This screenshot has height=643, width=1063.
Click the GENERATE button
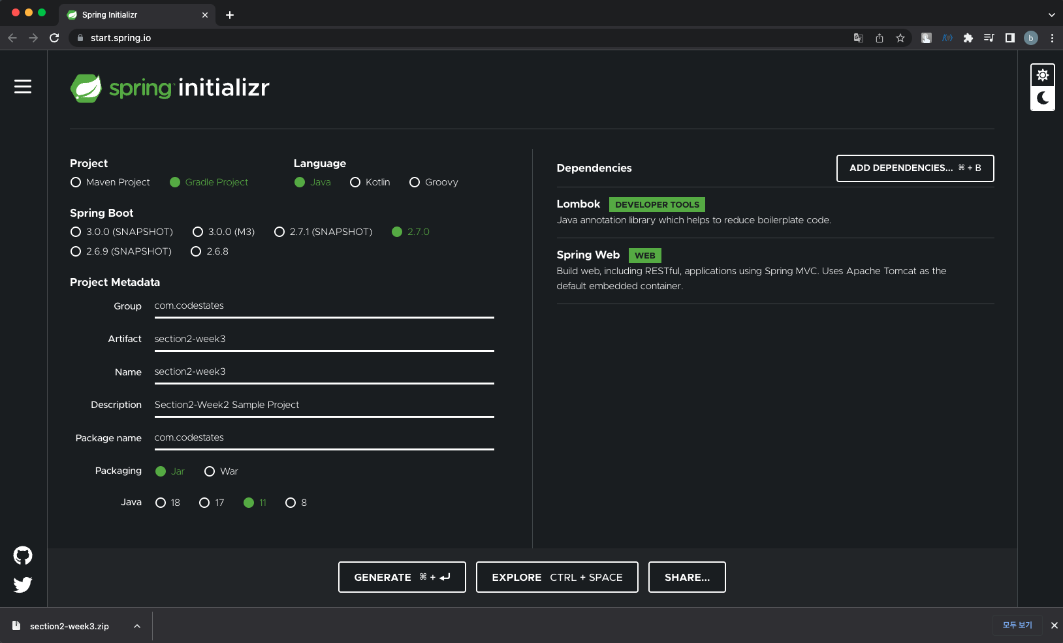[402, 577]
